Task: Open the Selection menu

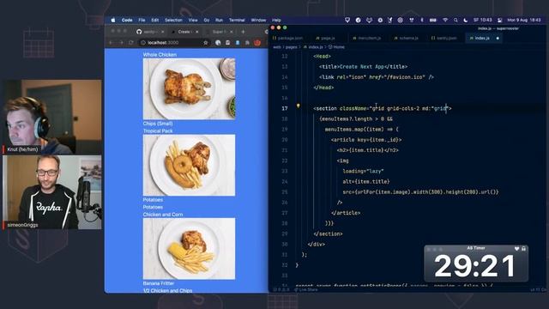Action: click(x=173, y=21)
